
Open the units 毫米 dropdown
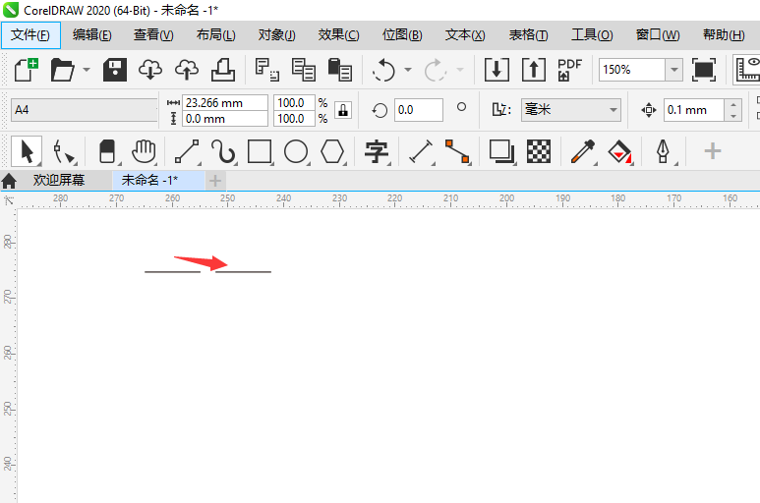[571, 110]
